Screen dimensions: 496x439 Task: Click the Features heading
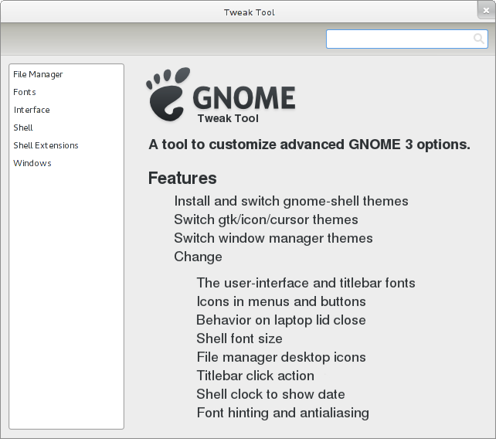click(x=182, y=178)
